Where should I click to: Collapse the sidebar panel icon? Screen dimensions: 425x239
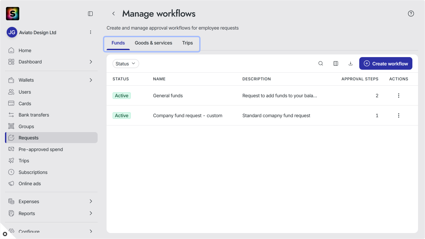pos(90,14)
